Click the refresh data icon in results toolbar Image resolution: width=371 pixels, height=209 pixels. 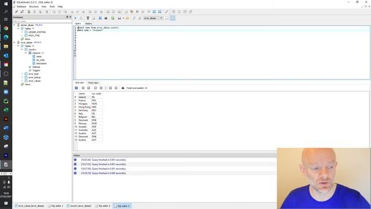(x=77, y=88)
